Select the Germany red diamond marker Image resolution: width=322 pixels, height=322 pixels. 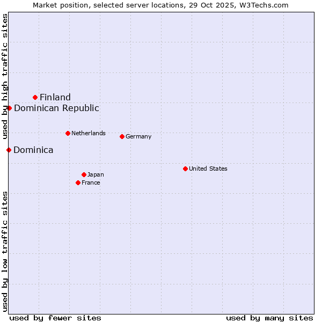coord(122,136)
